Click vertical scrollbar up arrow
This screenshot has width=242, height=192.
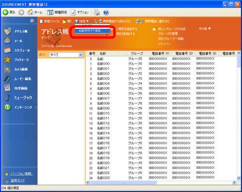click(239, 53)
